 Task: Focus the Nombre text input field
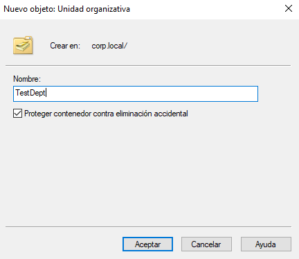tap(136, 93)
